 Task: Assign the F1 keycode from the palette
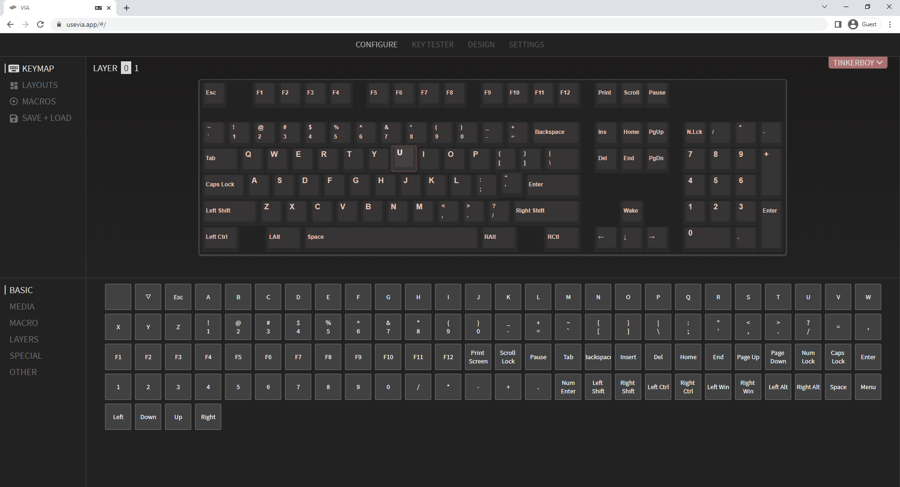[118, 357]
